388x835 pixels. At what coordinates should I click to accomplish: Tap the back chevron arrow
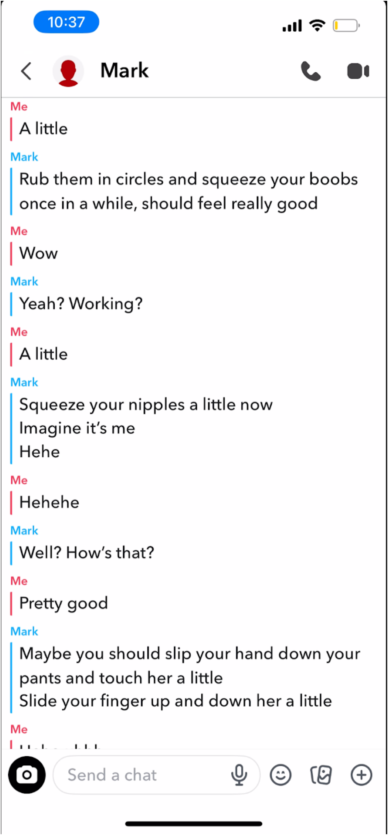26,71
